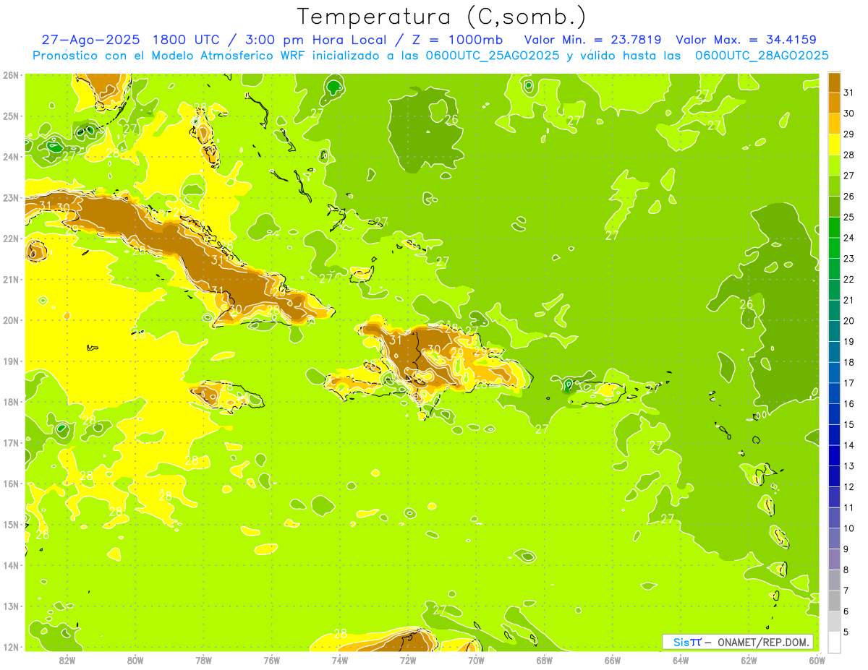Click the green legend swatch between 24 and 25

pyautogui.click(x=834, y=227)
